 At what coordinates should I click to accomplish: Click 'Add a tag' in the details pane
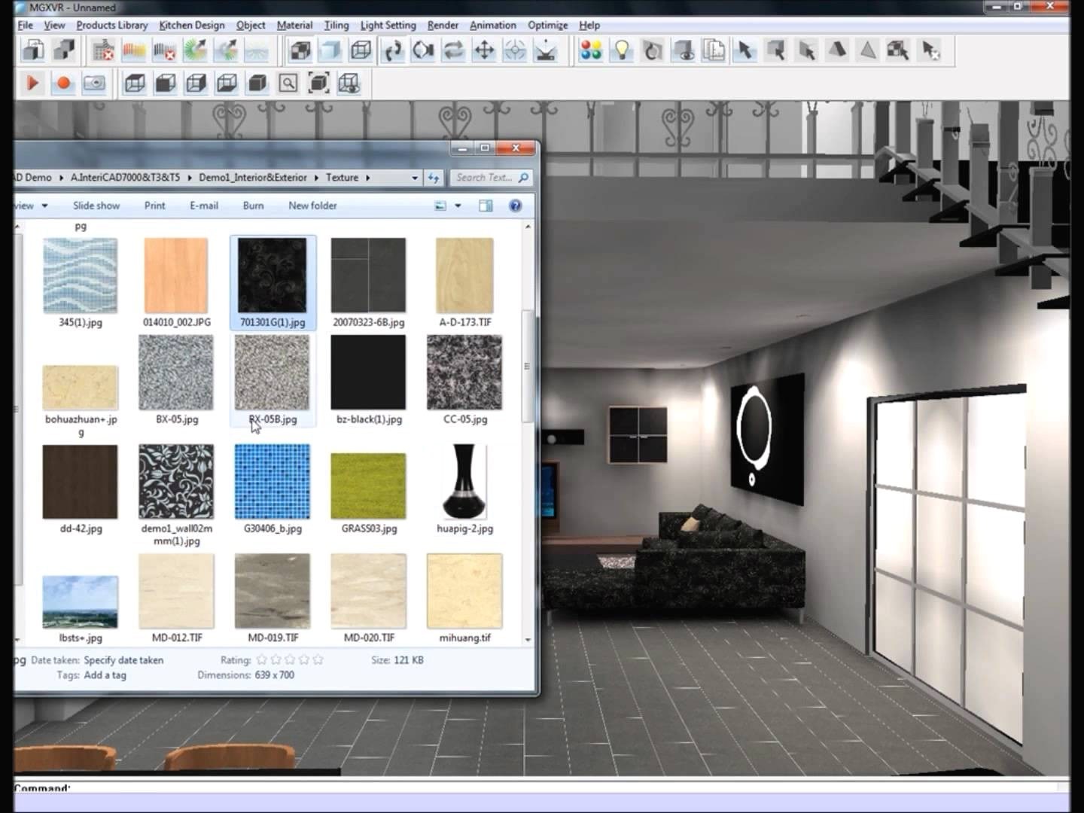105,675
